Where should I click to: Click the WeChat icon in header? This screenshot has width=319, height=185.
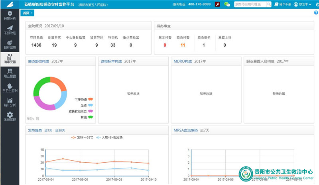coord(227,4)
